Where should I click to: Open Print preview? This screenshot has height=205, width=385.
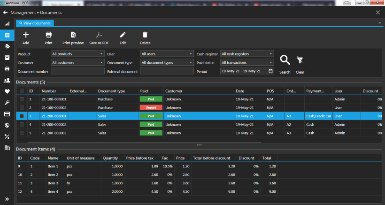point(73,35)
